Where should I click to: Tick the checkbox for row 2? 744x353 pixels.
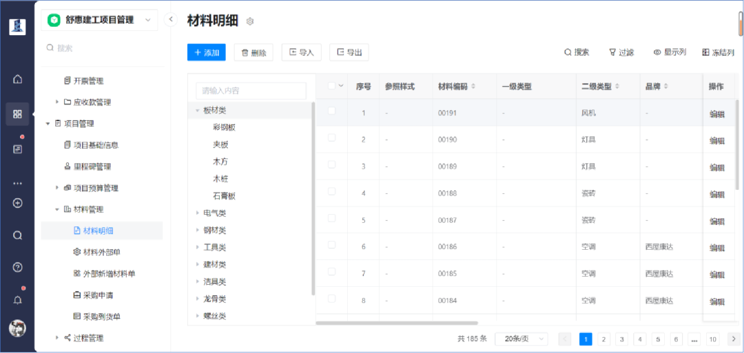click(x=331, y=138)
